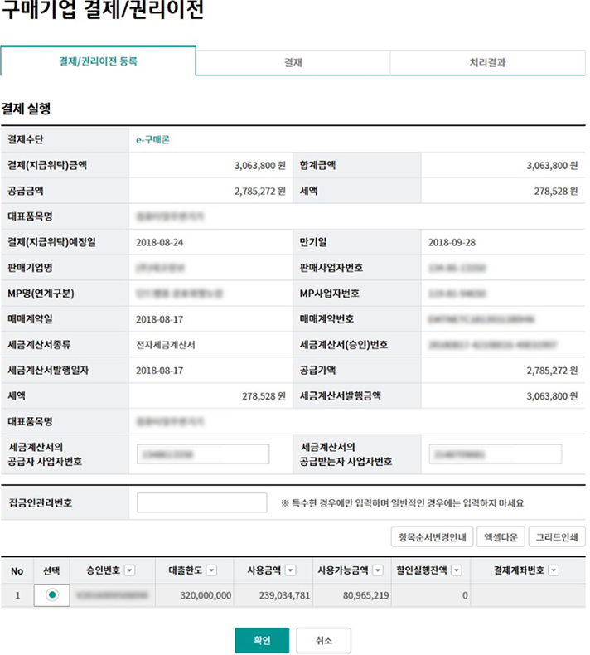Click the 할인실행잔액 column header
Image resolution: width=590 pixels, height=655 pixels.
coord(421,570)
